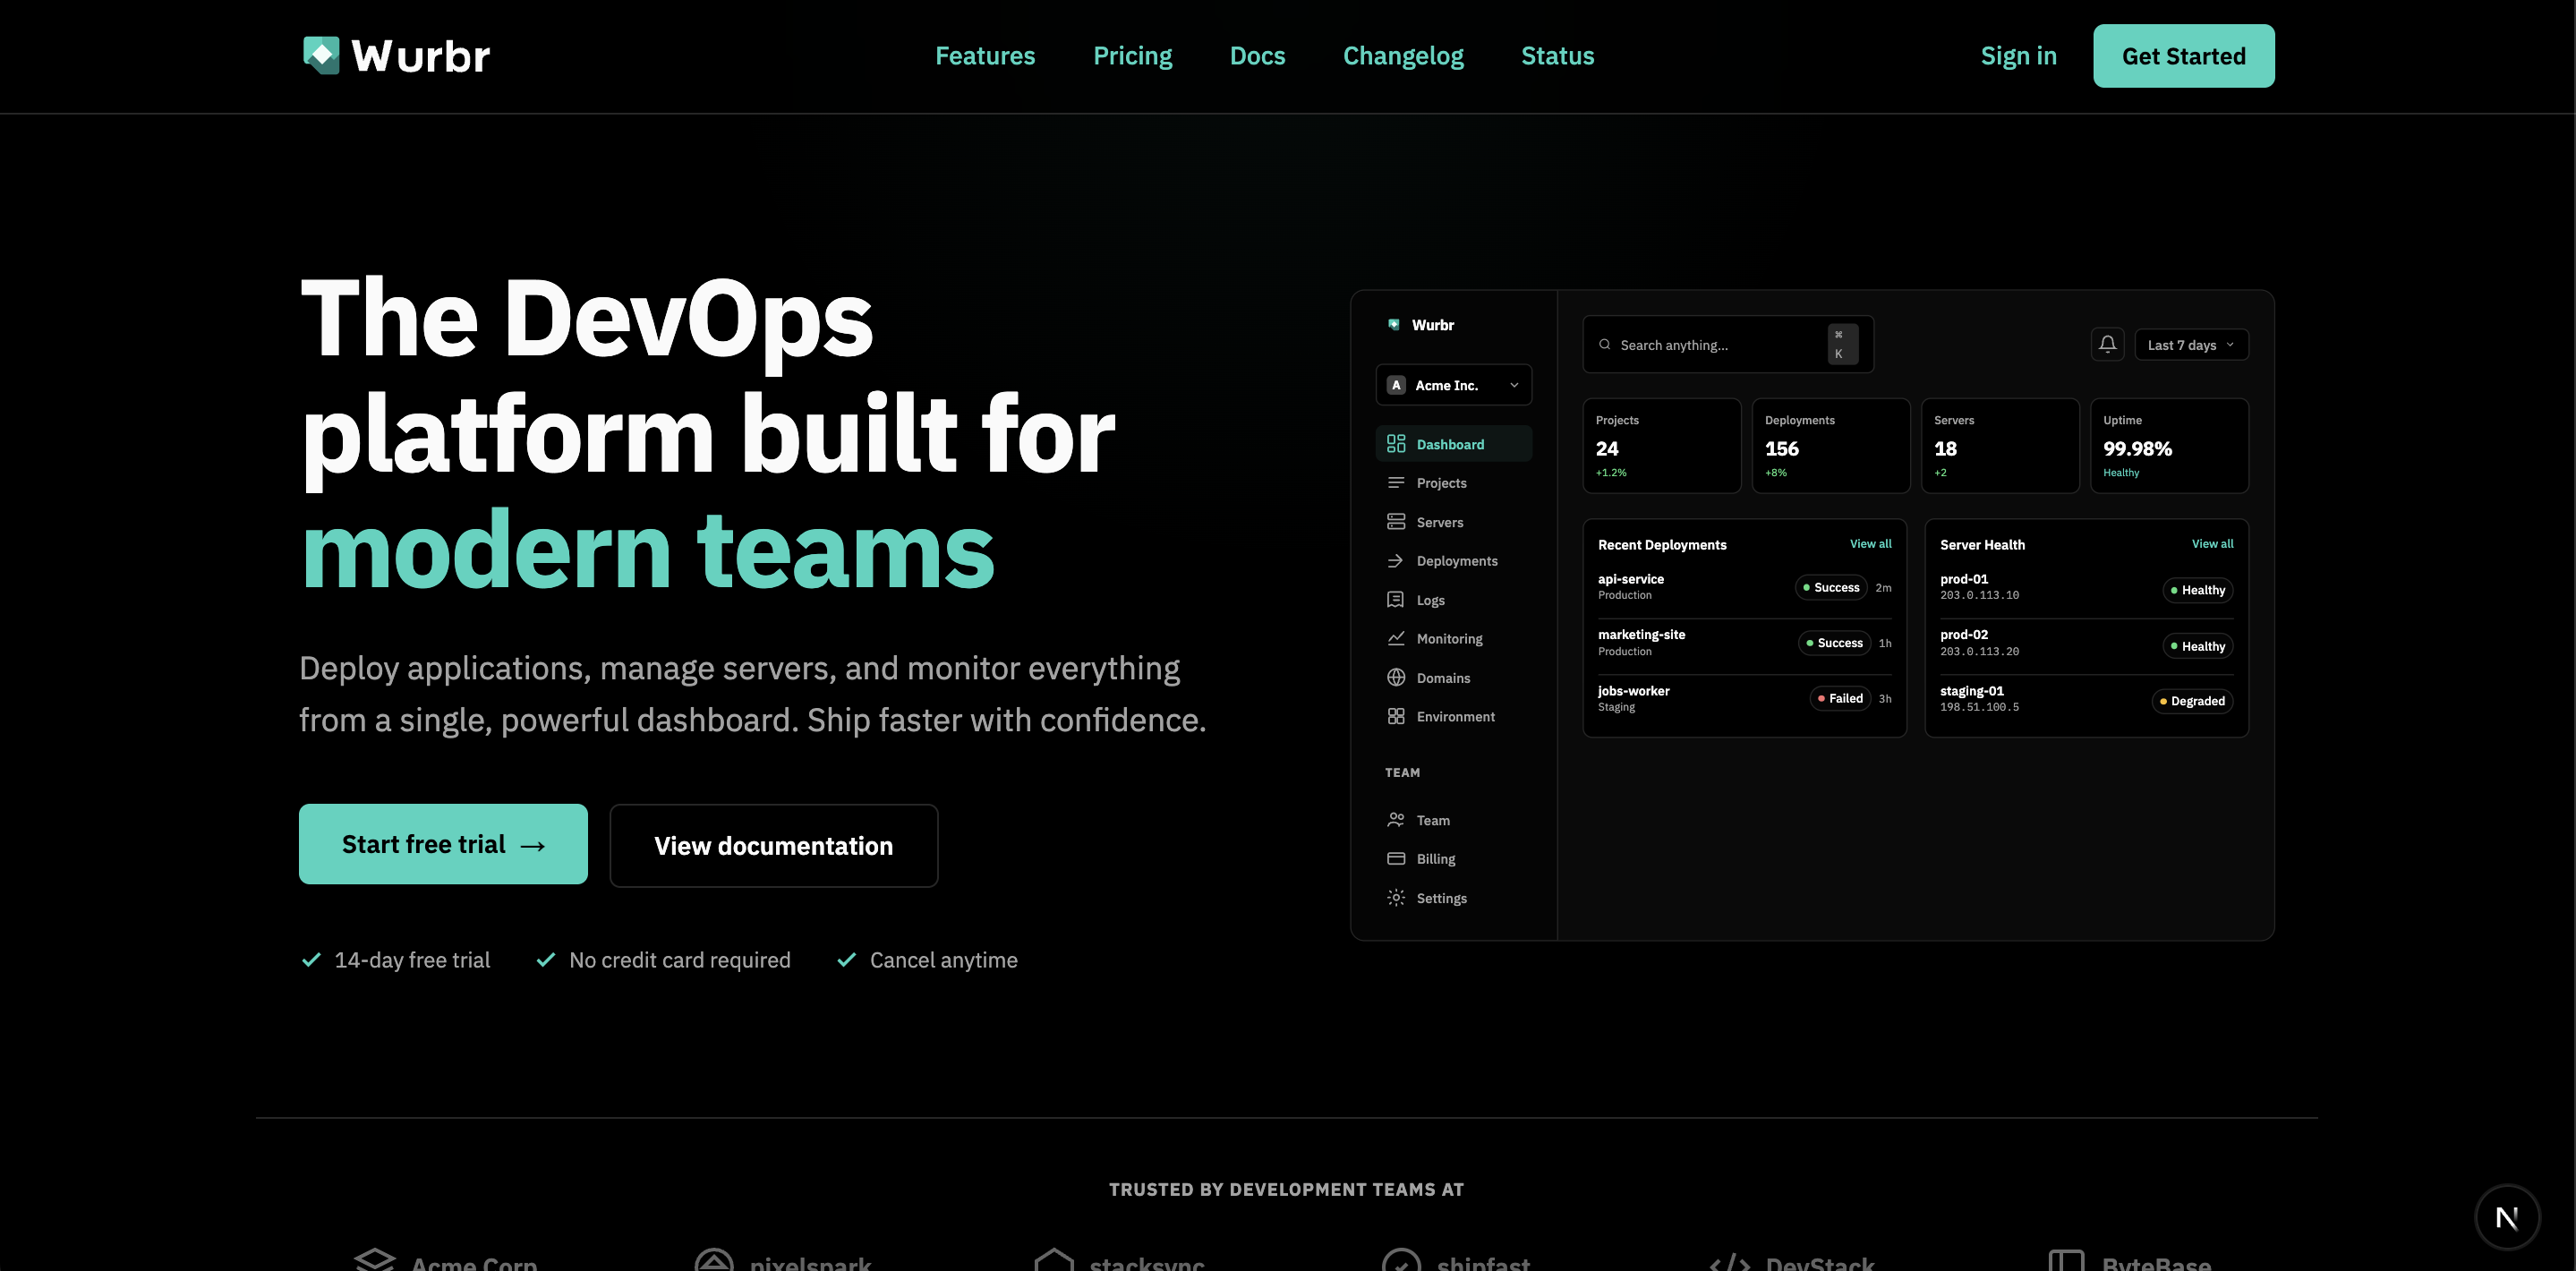The width and height of the screenshot is (2576, 1271).
Task: Click the api-service deployment row
Action: (x=1744, y=587)
